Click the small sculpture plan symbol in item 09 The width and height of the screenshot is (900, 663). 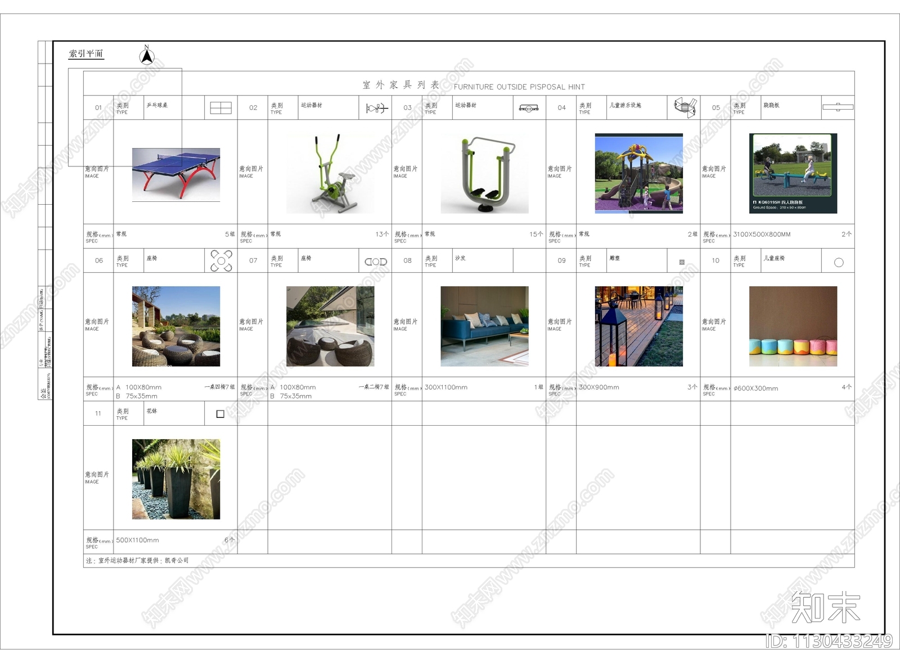(682, 262)
